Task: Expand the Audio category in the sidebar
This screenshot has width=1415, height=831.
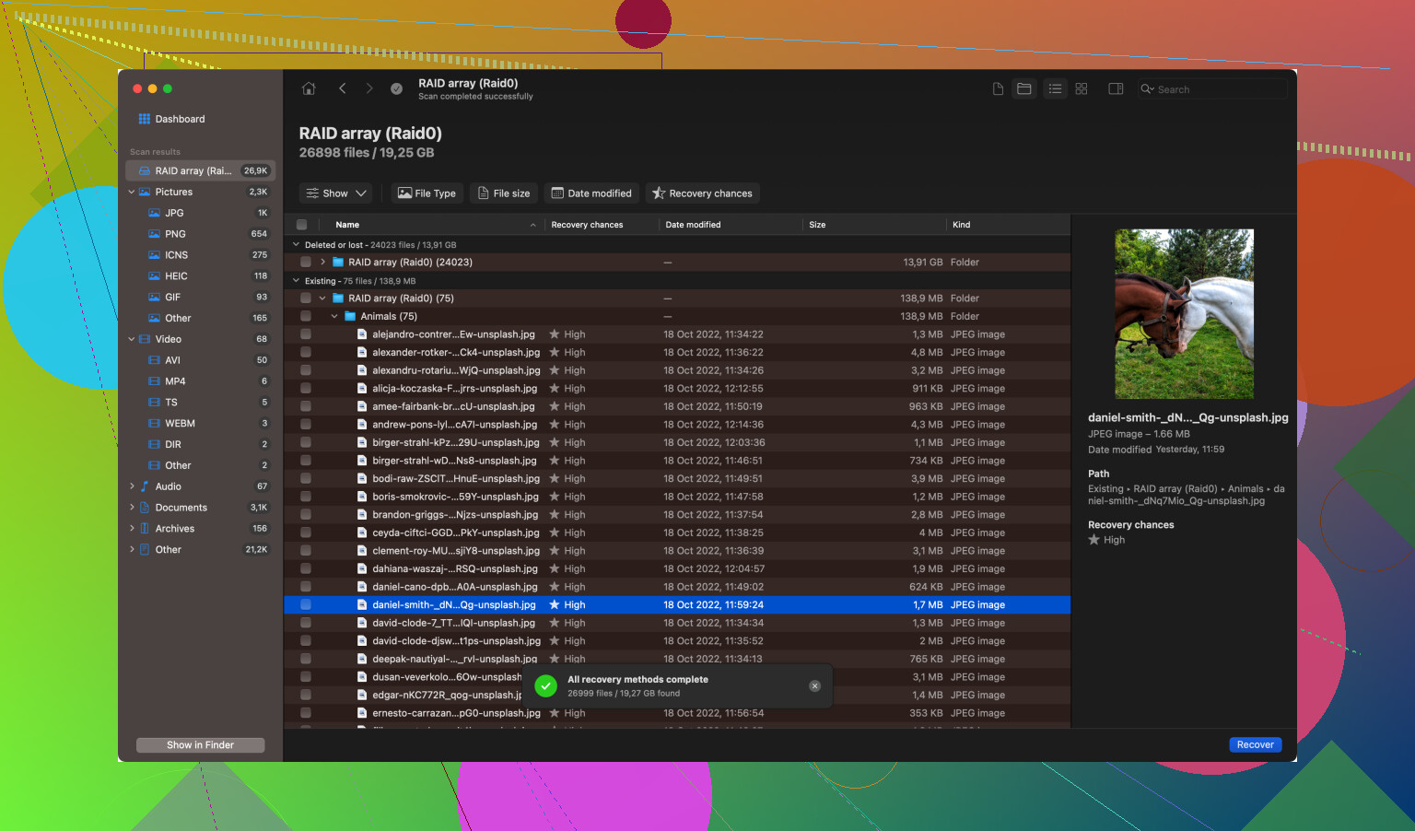Action: [132, 486]
